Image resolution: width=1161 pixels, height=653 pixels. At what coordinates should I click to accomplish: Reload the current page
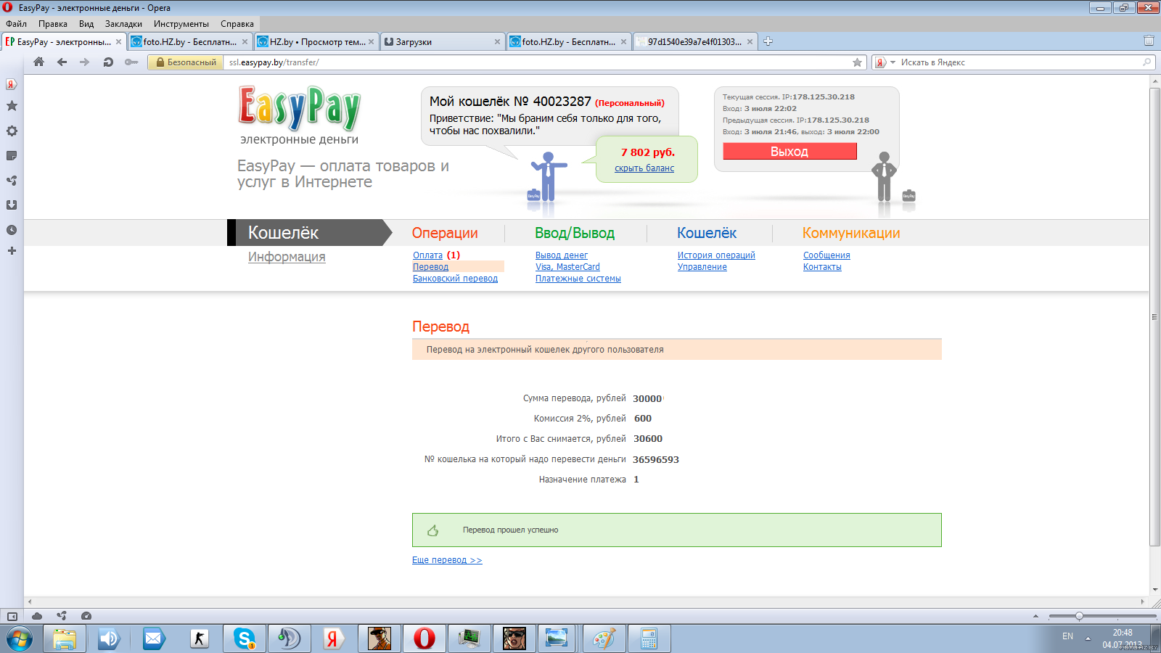pos(108,62)
